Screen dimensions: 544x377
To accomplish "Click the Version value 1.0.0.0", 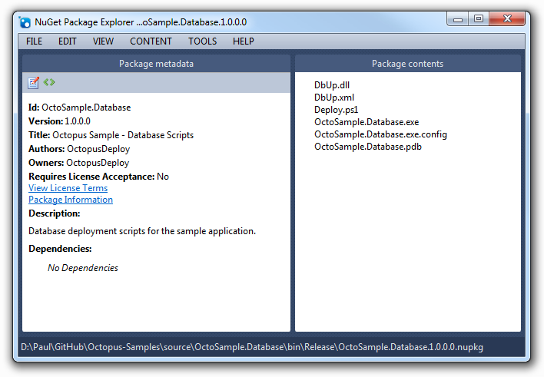I will (x=78, y=121).
